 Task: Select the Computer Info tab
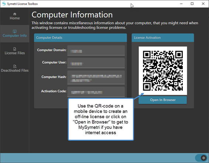(15, 34)
